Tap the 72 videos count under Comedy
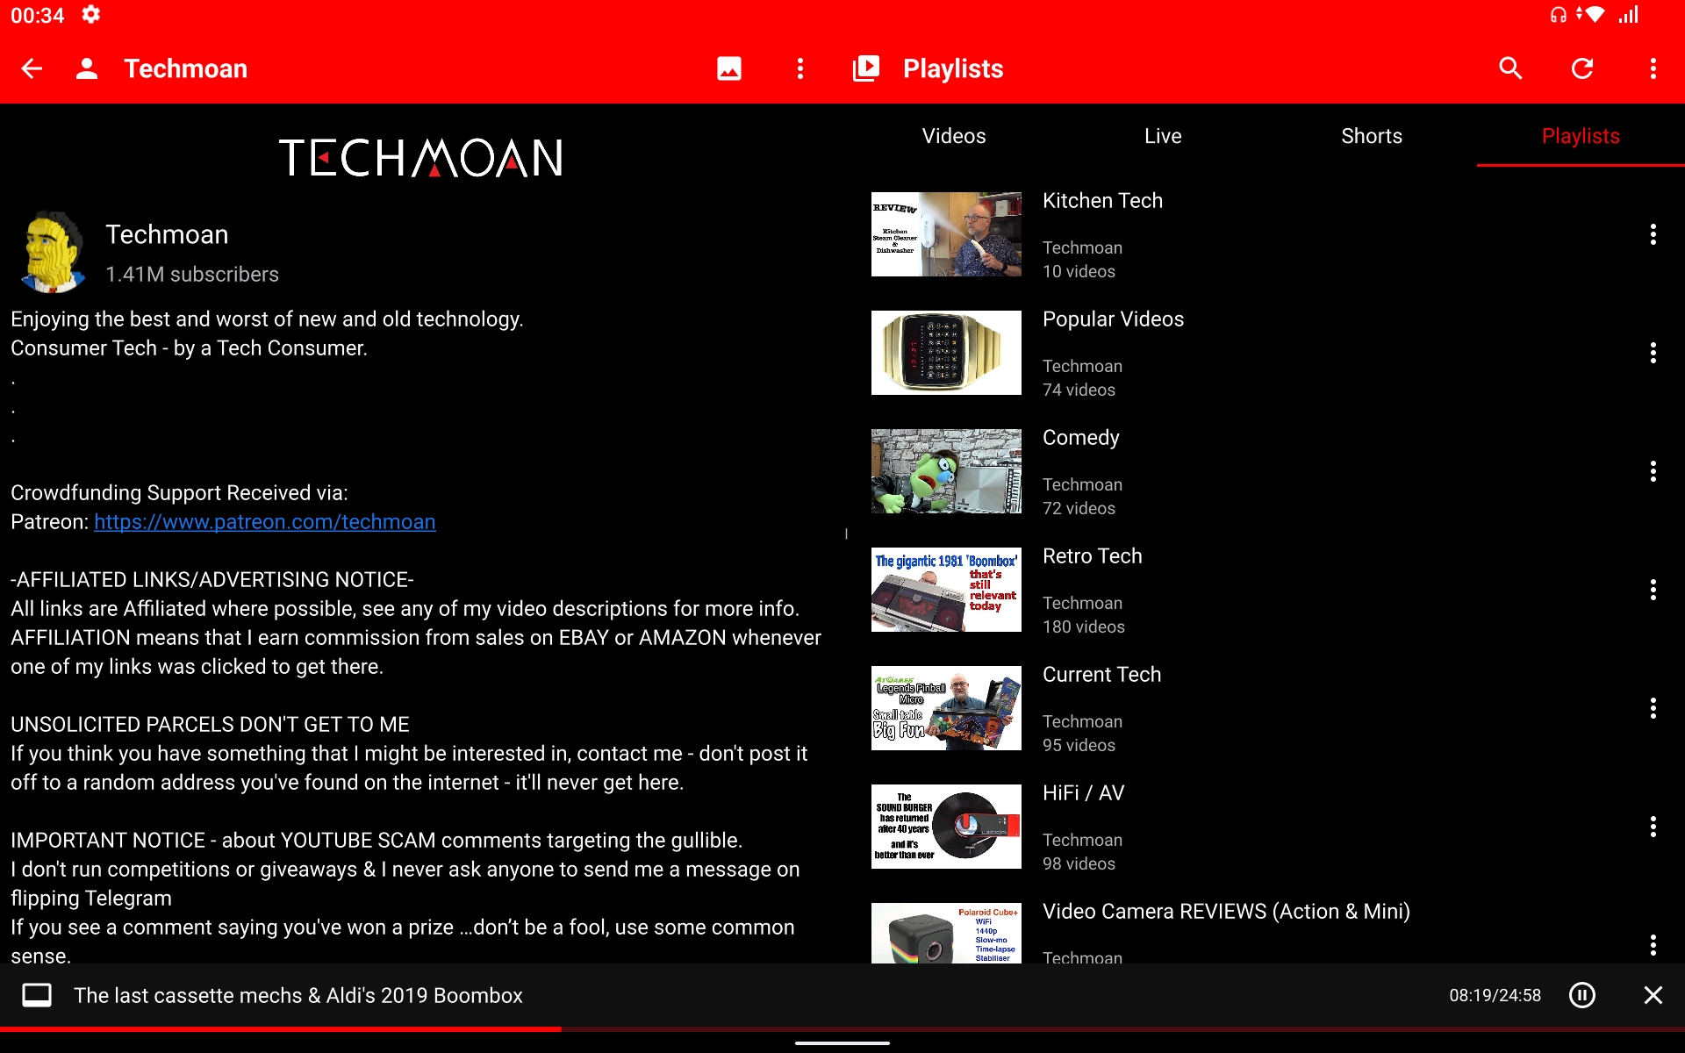This screenshot has height=1053, width=1685. click(x=1079, y=508)
